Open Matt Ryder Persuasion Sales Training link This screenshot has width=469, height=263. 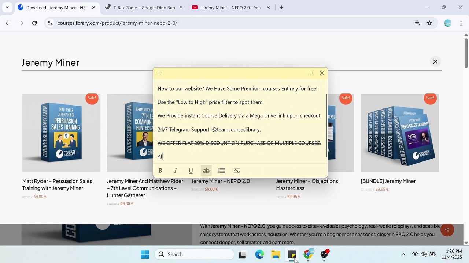pyautogui.click(x=57, y=184)
